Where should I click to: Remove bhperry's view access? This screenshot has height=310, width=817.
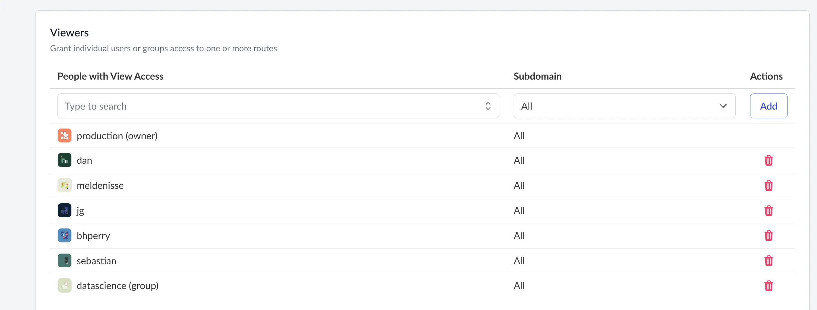(x=769, y=236)
